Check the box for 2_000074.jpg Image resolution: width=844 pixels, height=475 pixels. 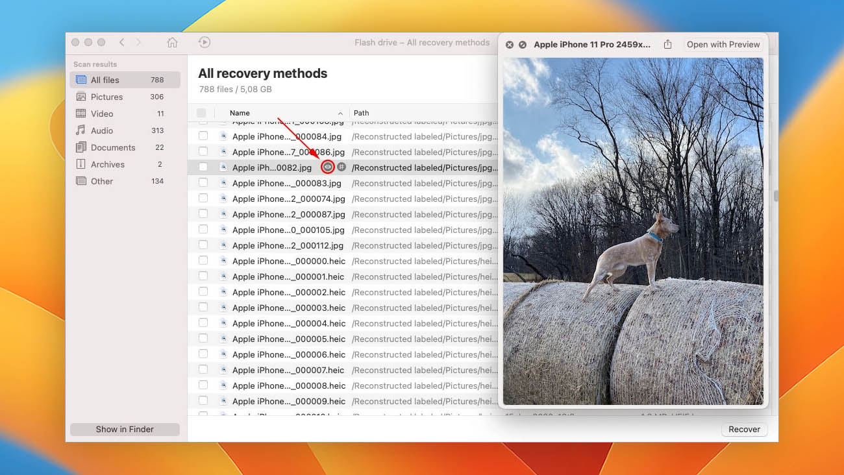coord(203,198)
